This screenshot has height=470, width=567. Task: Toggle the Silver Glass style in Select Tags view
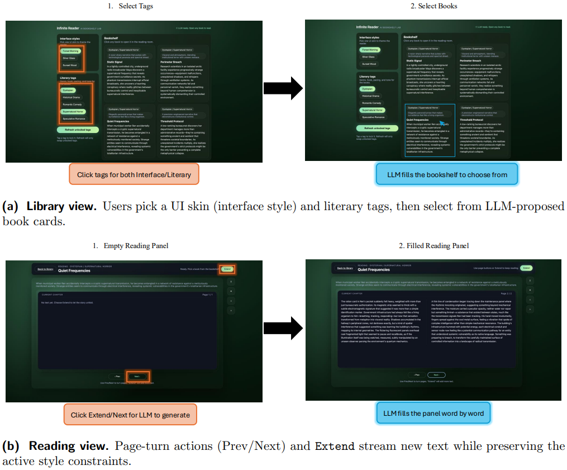(69, 58)
